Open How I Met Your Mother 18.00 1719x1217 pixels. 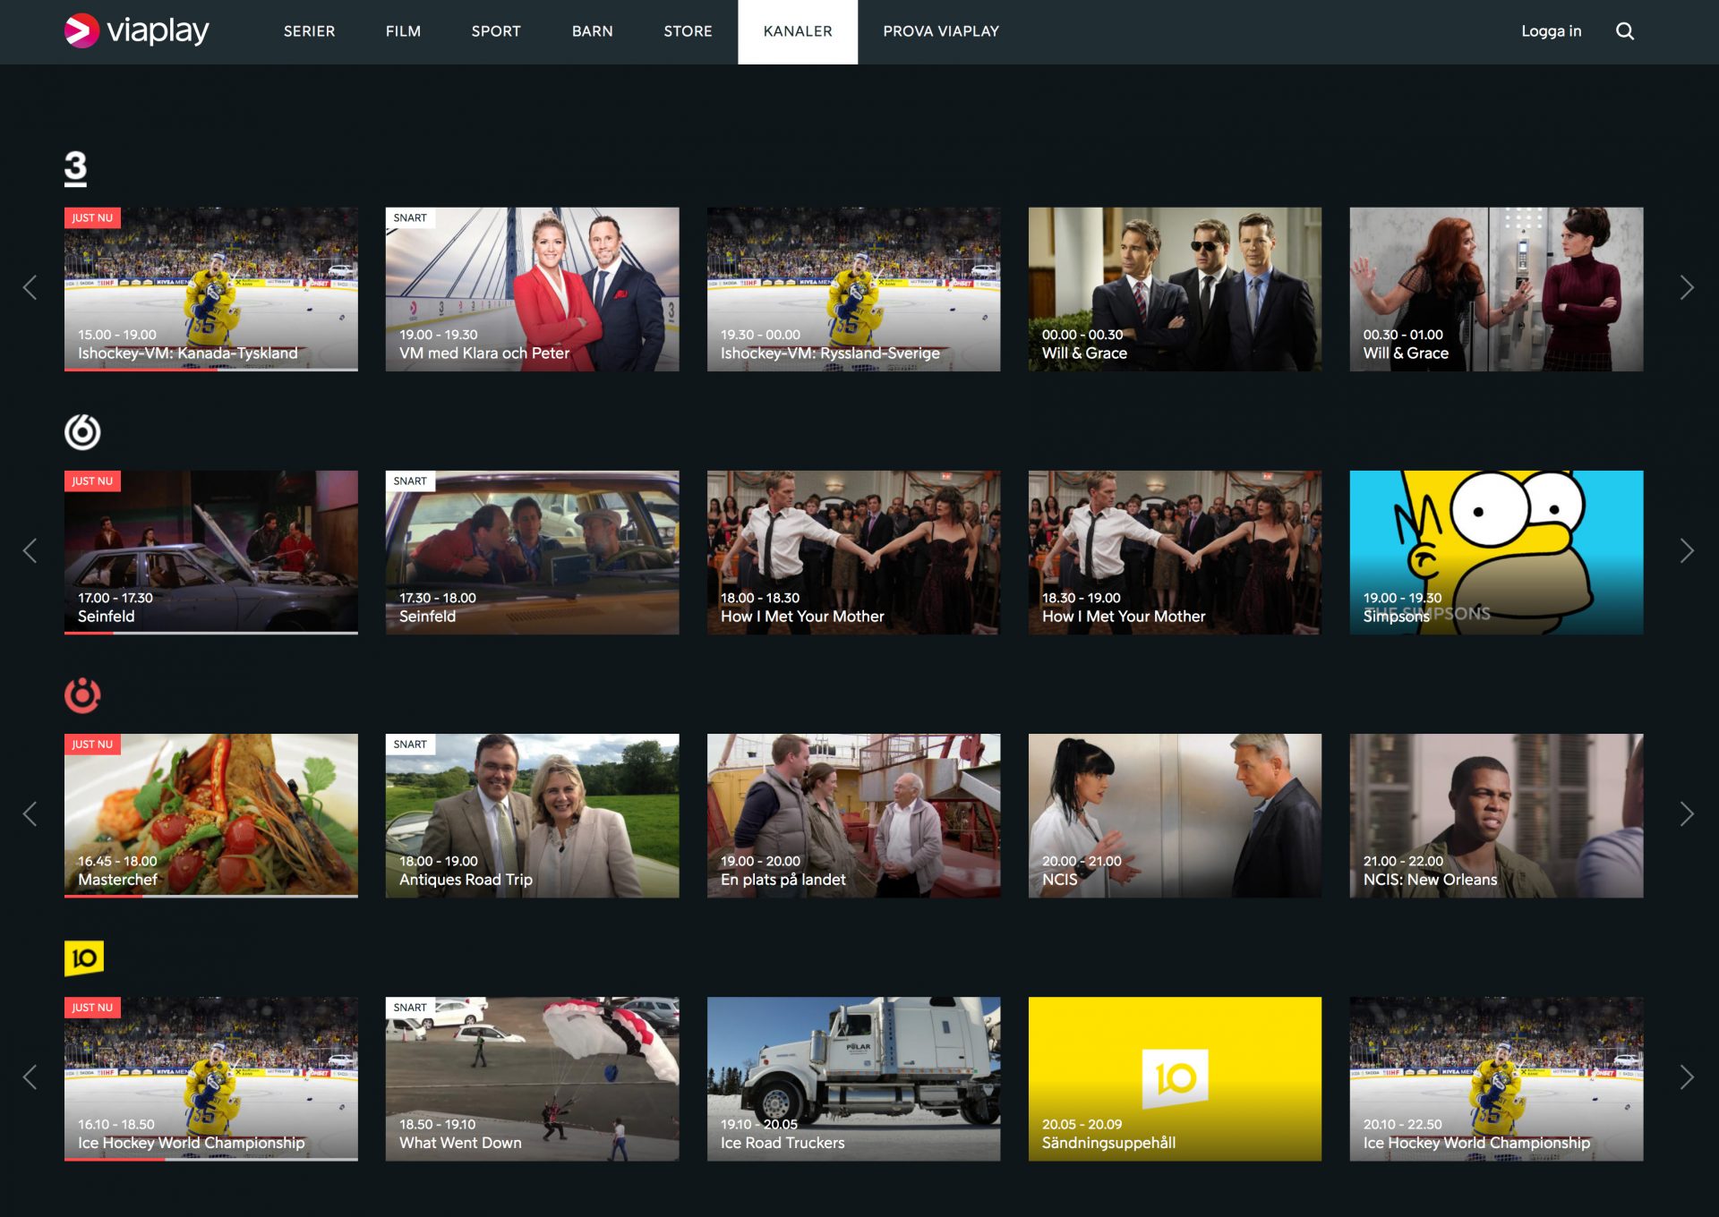(854, 552)
